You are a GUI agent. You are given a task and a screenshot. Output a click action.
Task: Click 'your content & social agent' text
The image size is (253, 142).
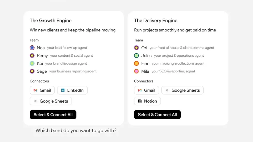pos(72,56)
